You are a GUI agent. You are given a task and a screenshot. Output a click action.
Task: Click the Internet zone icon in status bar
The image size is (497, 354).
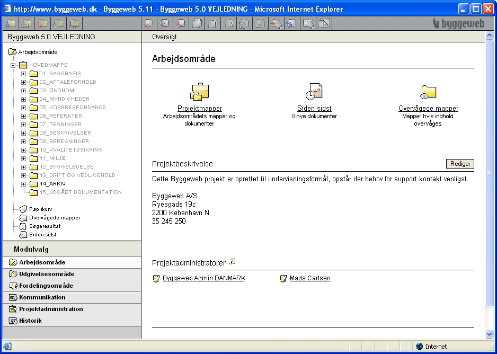tap(420, 347)
